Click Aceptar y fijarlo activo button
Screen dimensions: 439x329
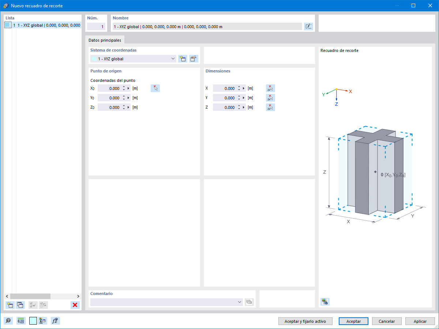305,321
